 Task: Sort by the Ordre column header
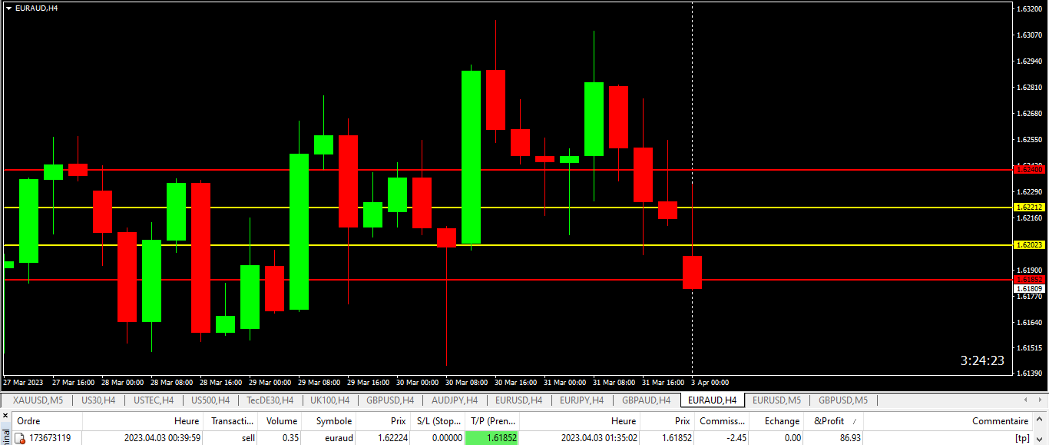[28, 421]
